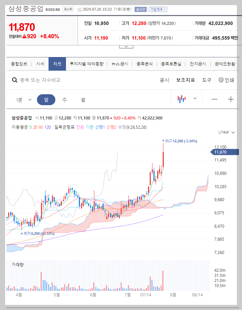242x310 pixels.
Task: Open the 뉴스·공시 tab
Action: 120,64
